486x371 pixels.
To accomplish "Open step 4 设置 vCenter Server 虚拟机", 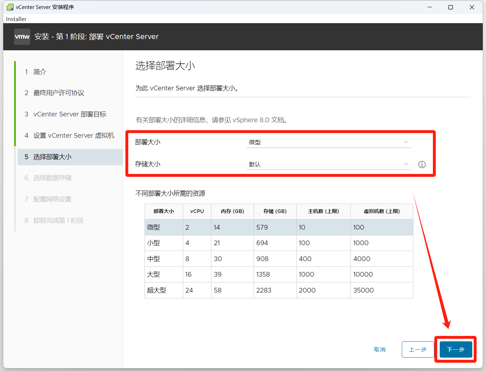I will click(74, 136).
